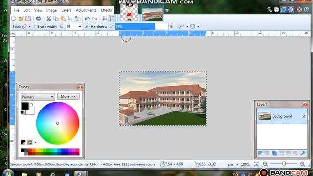Zoom in with magnifier plus icon
Image resolution: width=313 pixels, height=176 pixels.
tap(302, 164)
